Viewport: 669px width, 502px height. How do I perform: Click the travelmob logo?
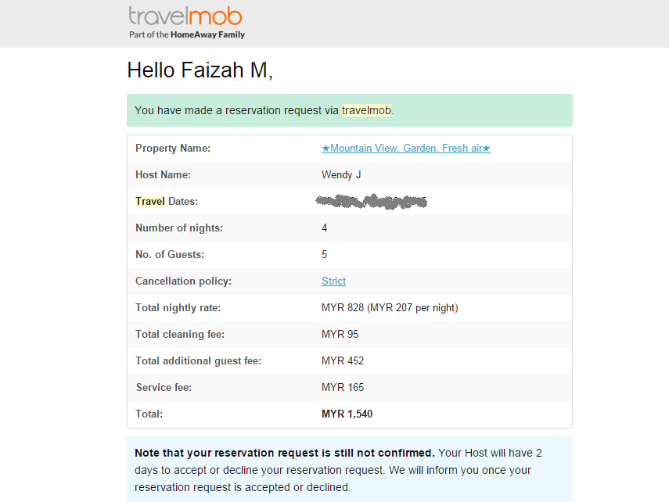pyautogui.click(x=185, y=16)
